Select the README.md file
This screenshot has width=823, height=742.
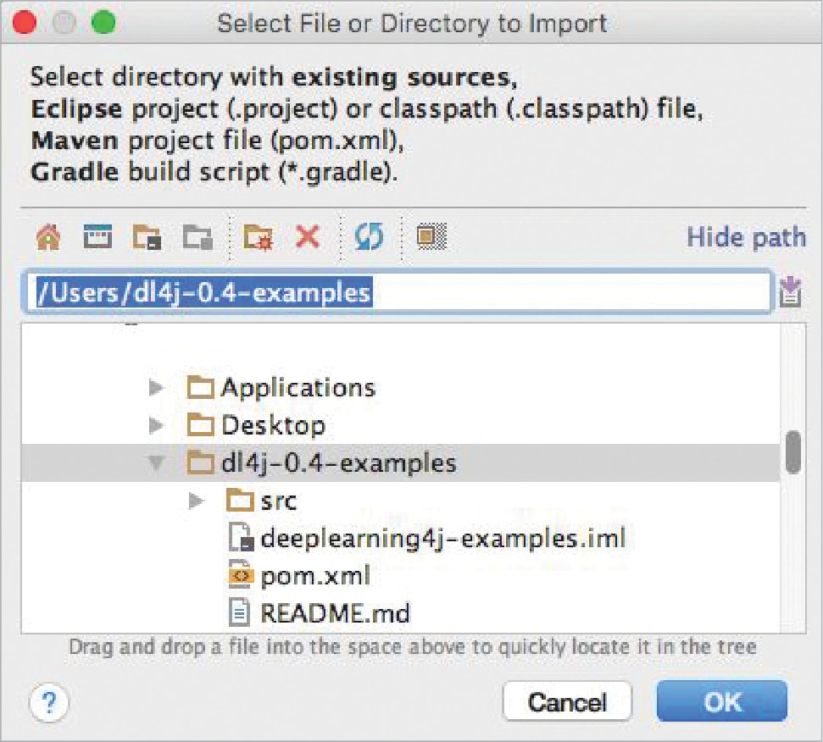(x=335, y=612)
